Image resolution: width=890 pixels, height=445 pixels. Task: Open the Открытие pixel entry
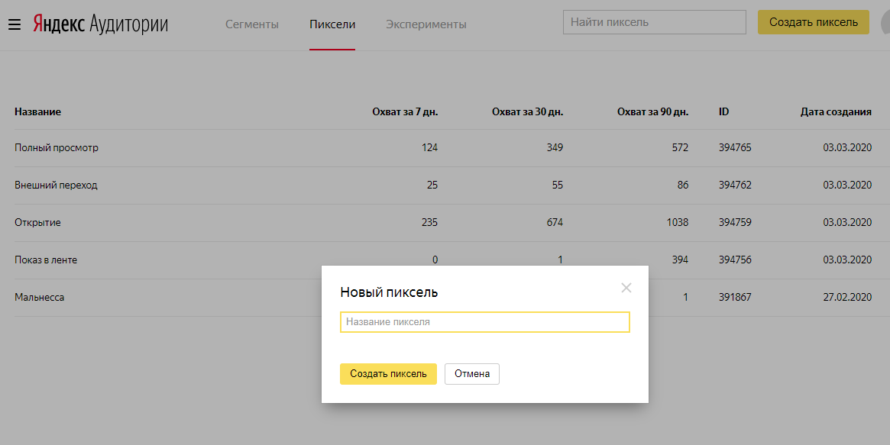pyautogui.click(x=37, y=222)
